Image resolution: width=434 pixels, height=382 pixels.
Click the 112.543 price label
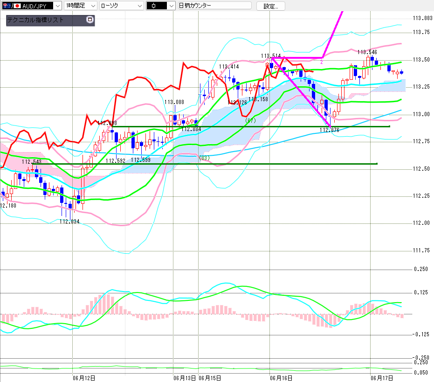point(32,161)
